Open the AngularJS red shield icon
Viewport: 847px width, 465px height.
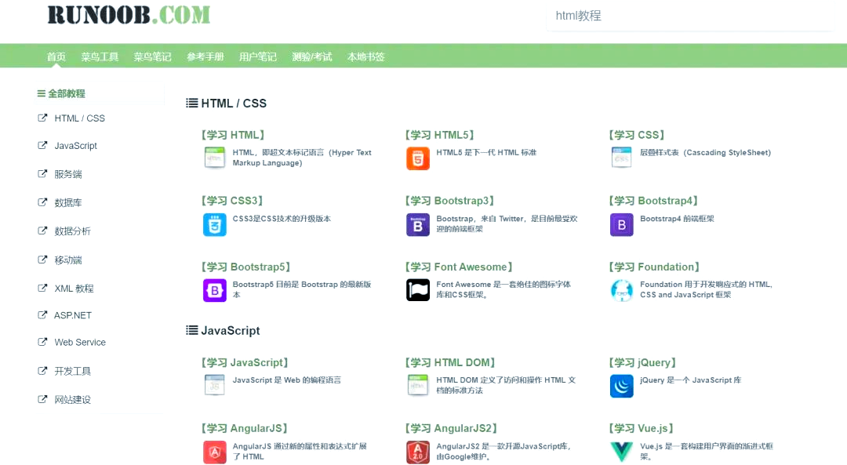[x=214, y=452]
